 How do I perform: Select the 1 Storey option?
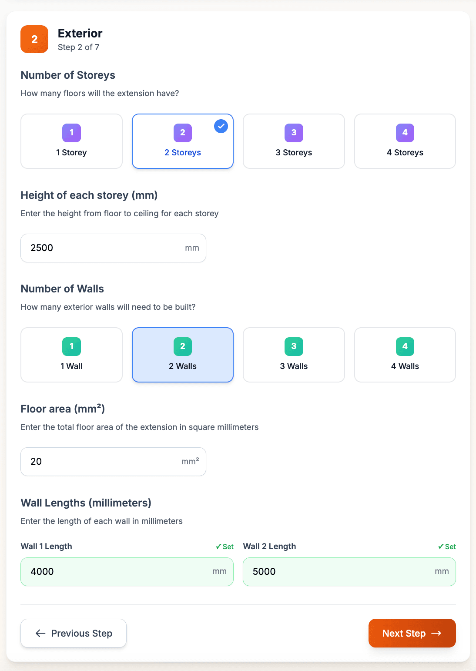(x=72, y=141)
